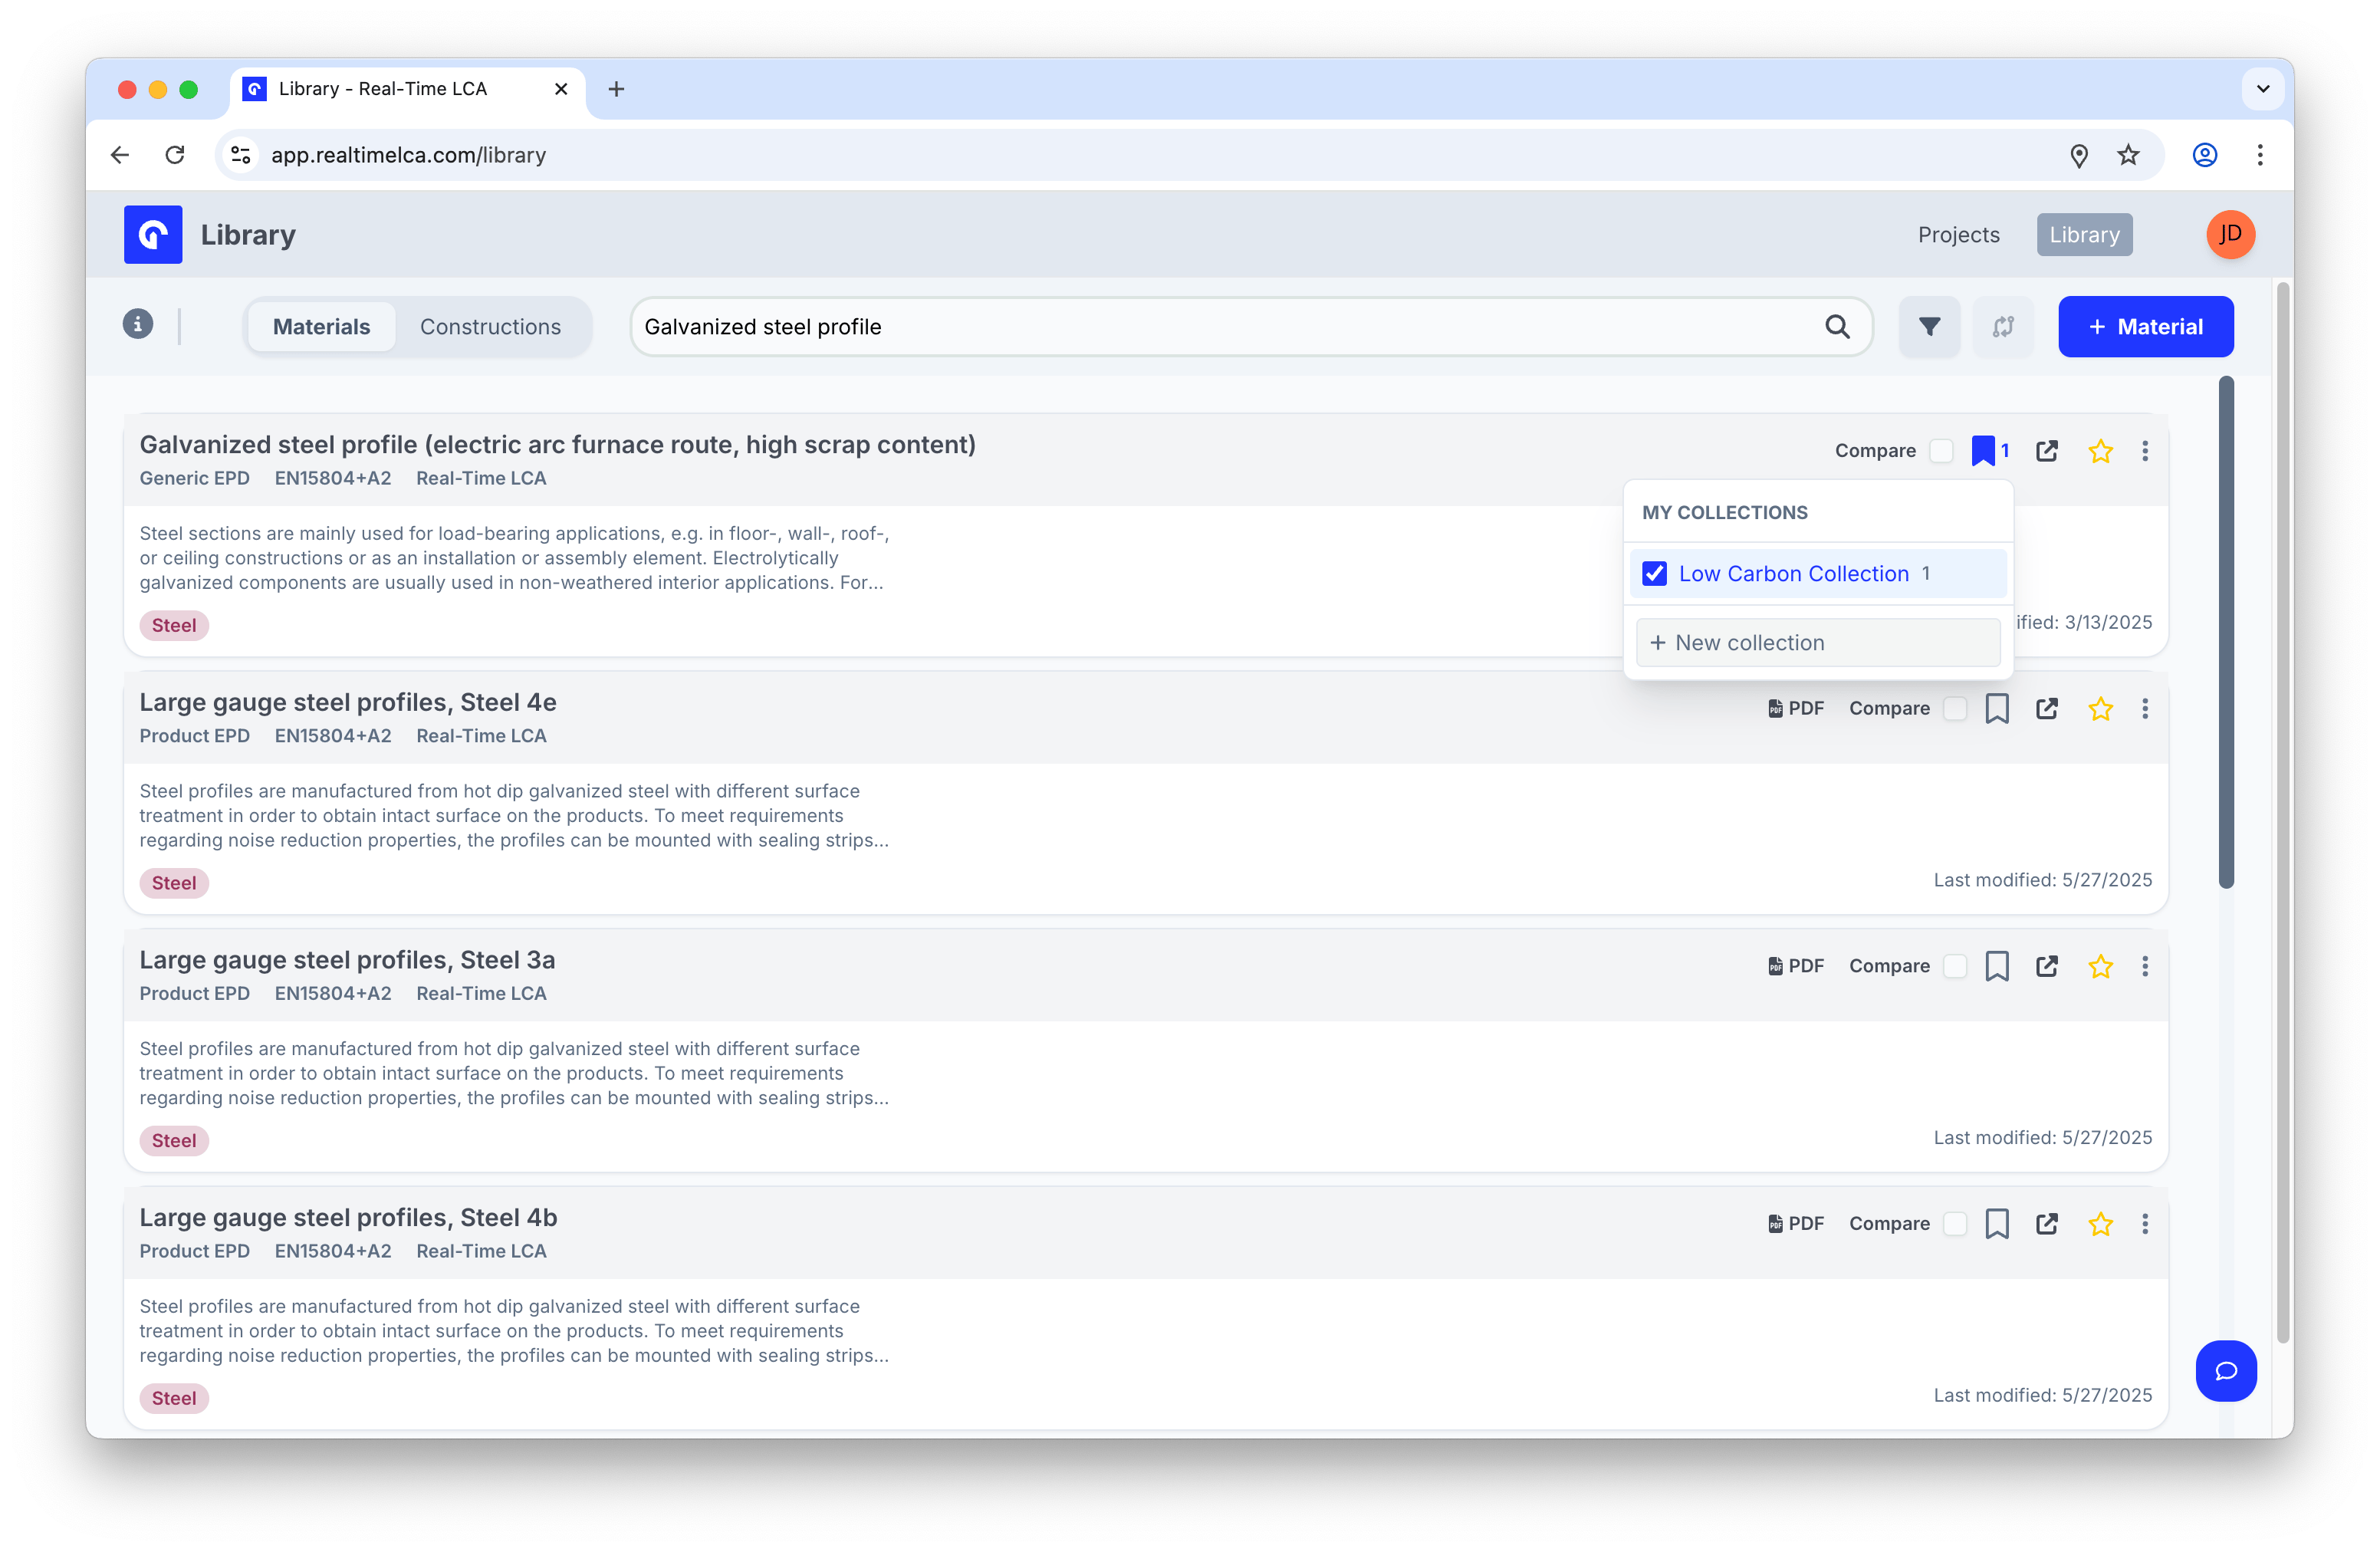The image size is (2380, 1552).
Task: Open the Large gauge steel profiles, Steel 4e title
Action: coord(348,703)
